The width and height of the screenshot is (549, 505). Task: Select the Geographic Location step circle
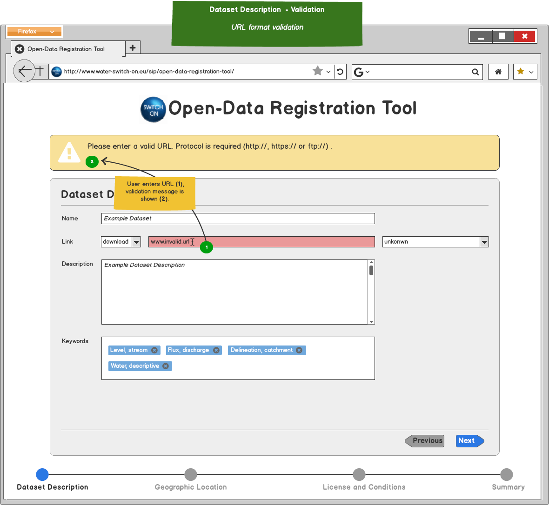click(x=191, y=475)
